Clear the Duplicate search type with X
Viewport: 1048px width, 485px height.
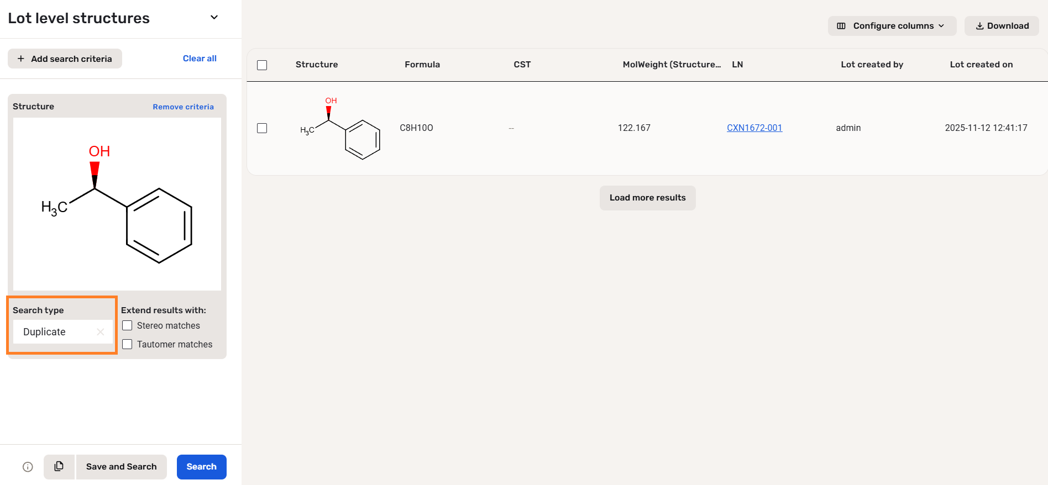coord(101,332)
